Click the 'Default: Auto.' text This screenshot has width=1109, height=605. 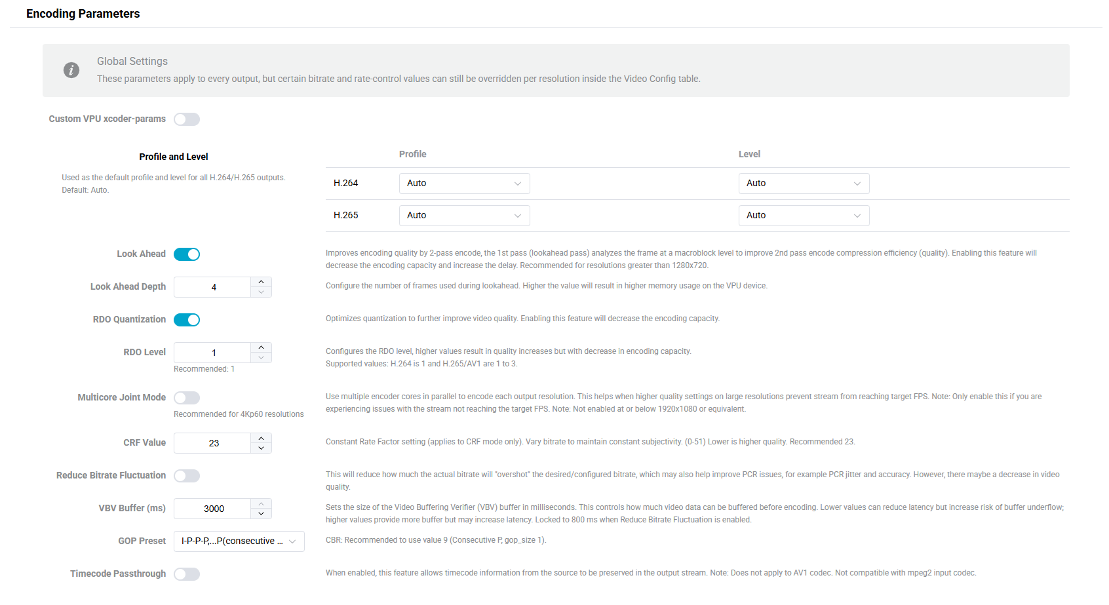[x=85, y=190]
